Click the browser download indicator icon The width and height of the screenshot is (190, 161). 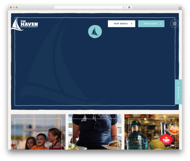pos(129,8)
